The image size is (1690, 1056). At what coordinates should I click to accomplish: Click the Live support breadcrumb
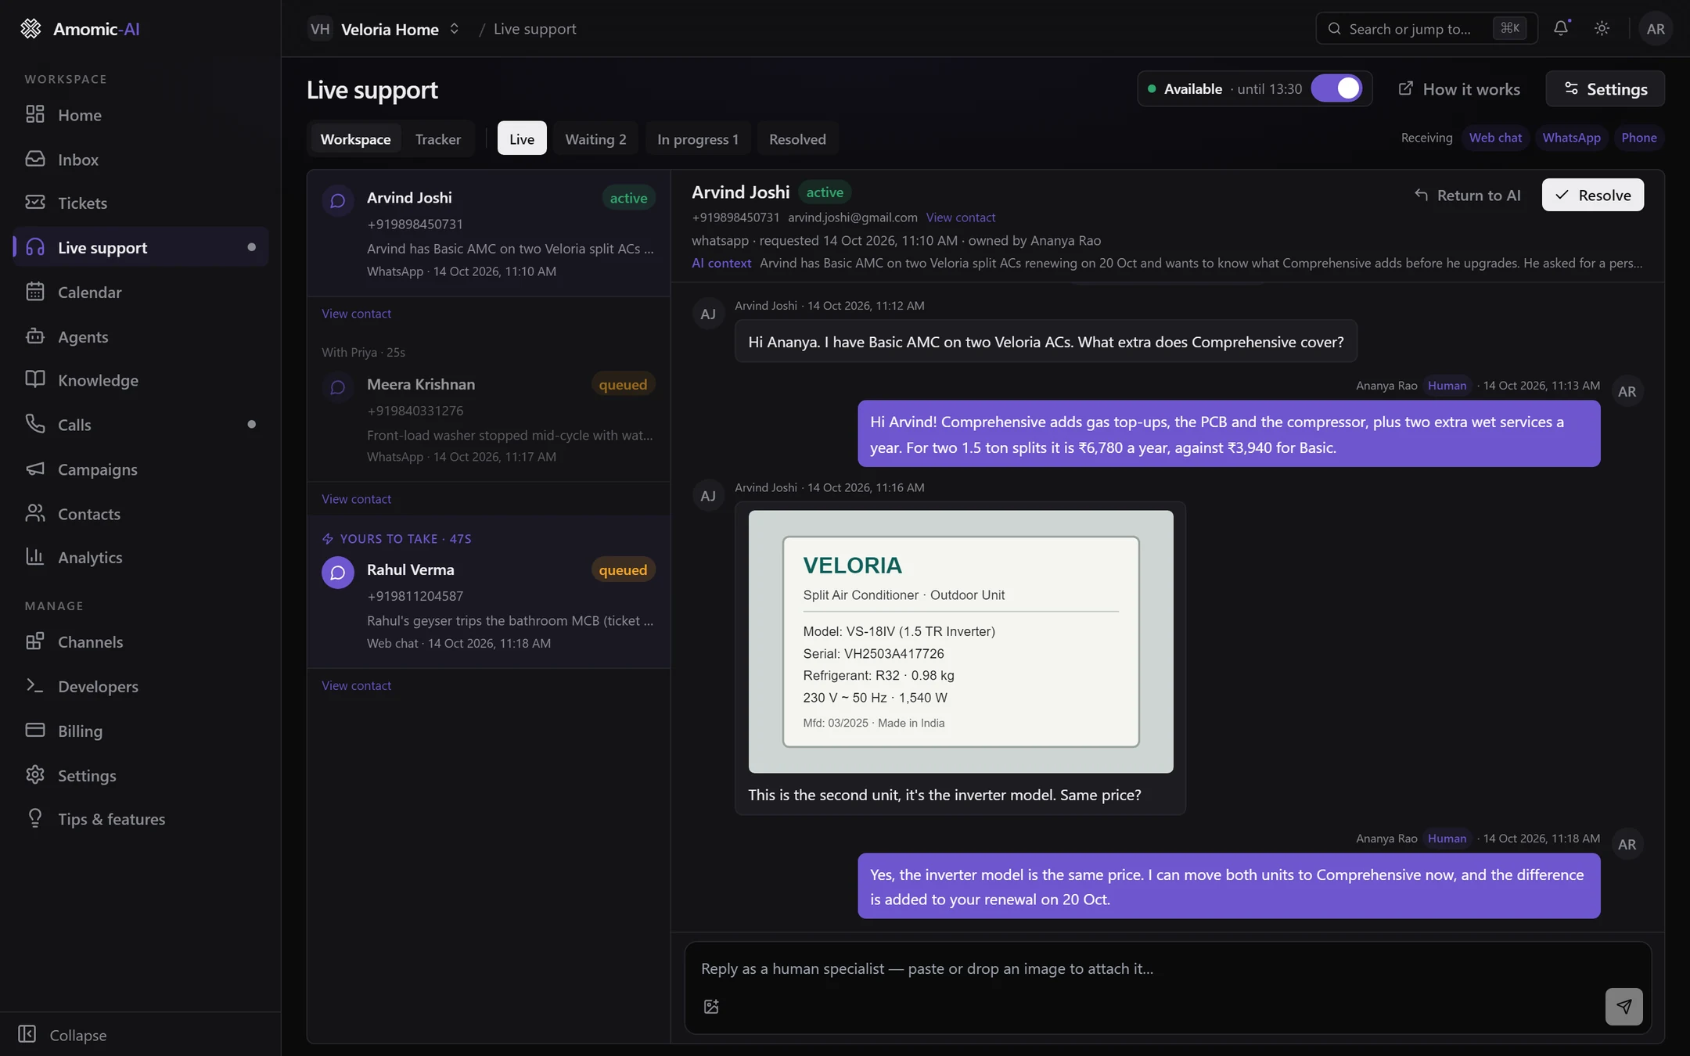coord(534,29)
